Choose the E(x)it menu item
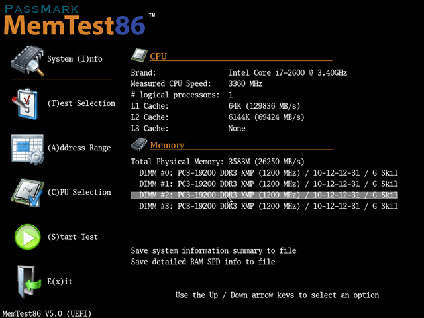This screenshot has height=318, width=424. (x=60, y=282)
